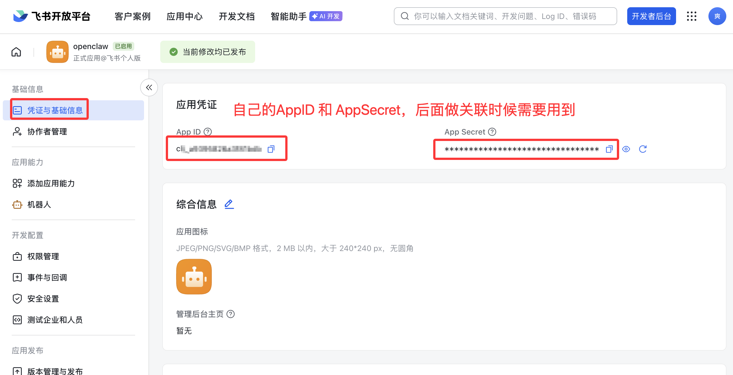Reveal App Secret with the eye icon
The width and height of the screenshot is (733, 375).
(626, 149)
